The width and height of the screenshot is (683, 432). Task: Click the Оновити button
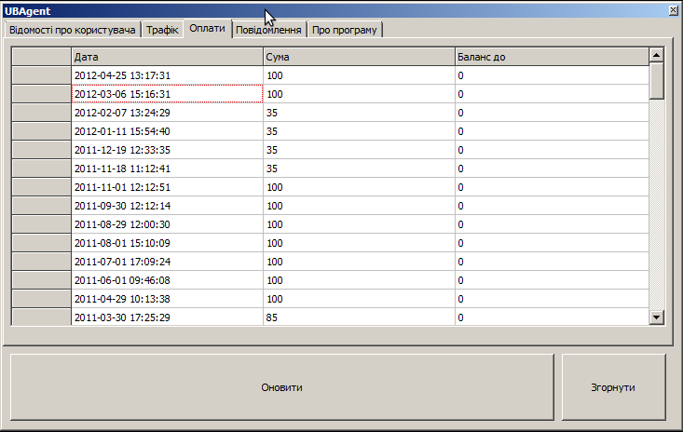(x=281, y=387)
